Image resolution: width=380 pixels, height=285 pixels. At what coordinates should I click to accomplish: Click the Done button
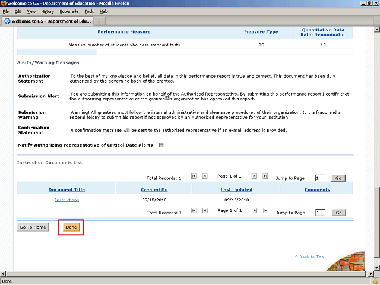[x=71, y=227]
